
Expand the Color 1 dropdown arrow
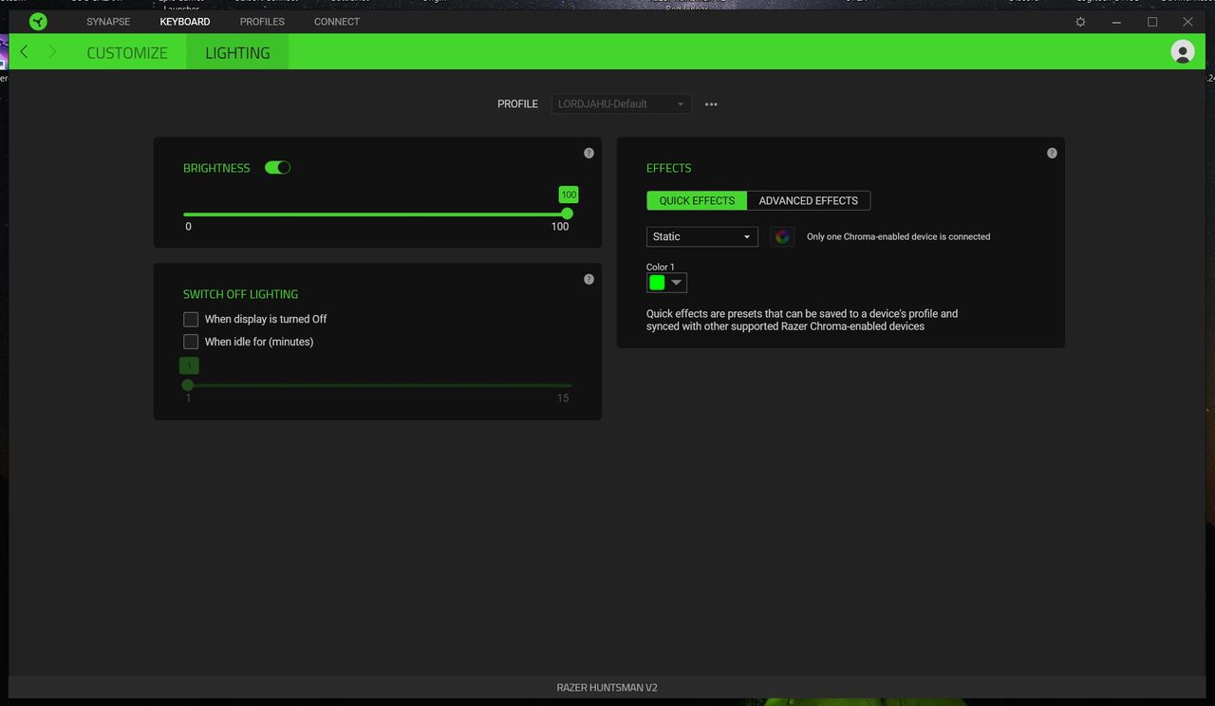676,283
